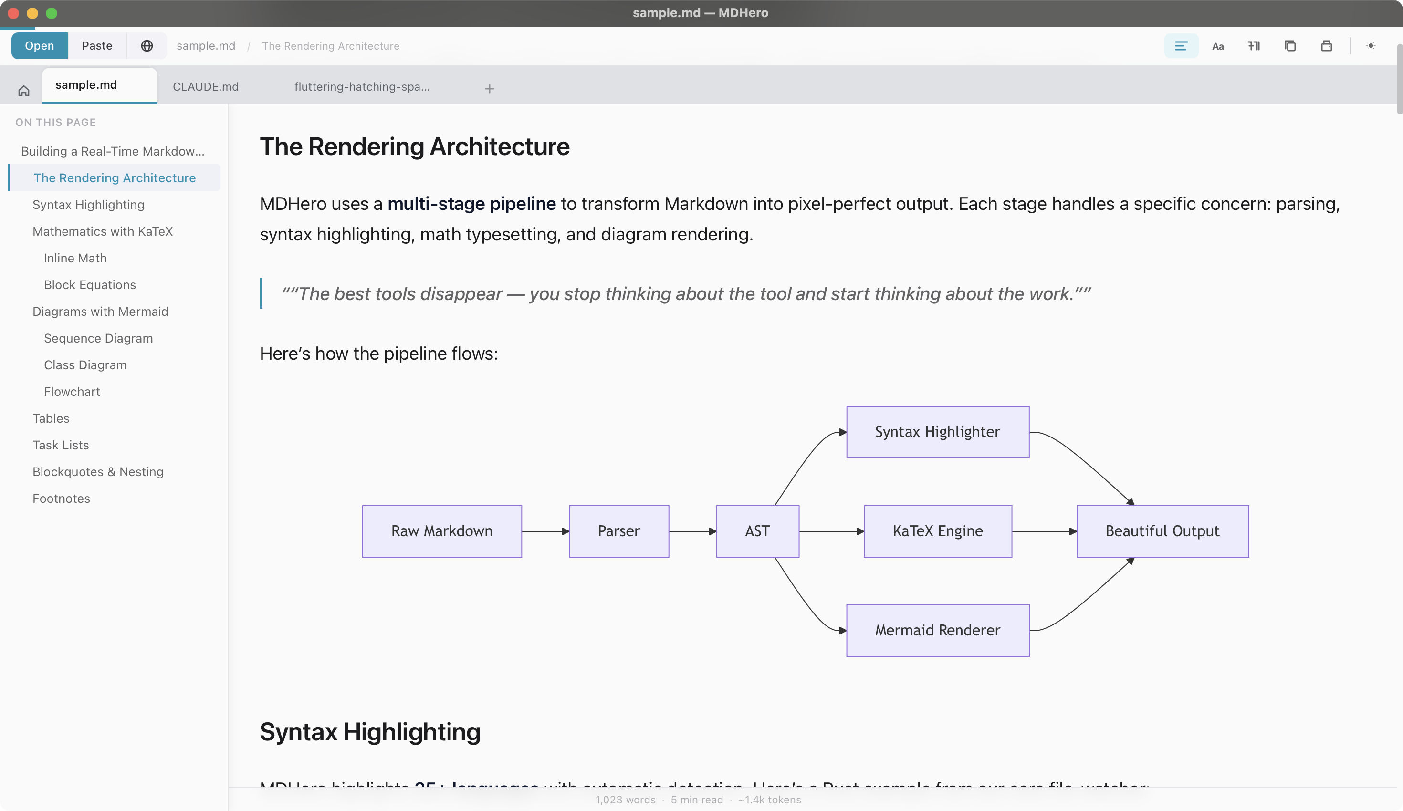Click the 5 min read status entry

697,800
